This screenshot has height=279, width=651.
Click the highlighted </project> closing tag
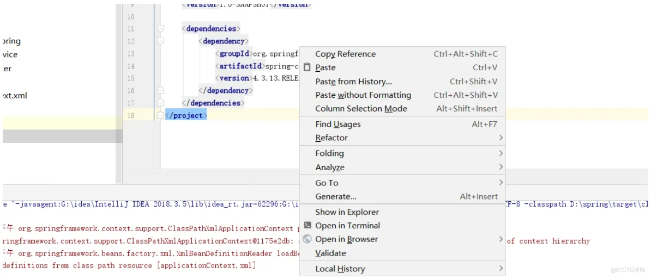pyautogui.click(x=186, y=115)
